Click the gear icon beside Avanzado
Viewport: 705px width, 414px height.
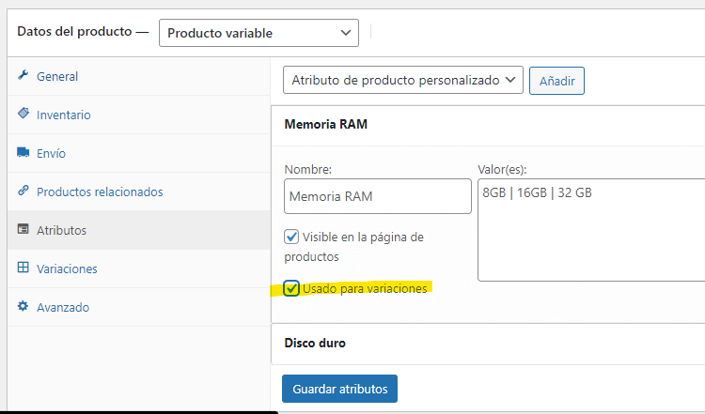[x=23, y=306]
